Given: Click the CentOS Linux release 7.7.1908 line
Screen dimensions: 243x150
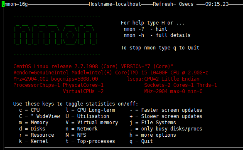Looking at the screenshot, I should click(x=93, y=66).
